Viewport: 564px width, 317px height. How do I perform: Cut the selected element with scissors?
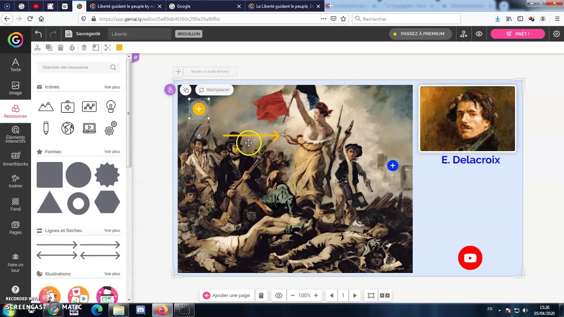(37, 48)
